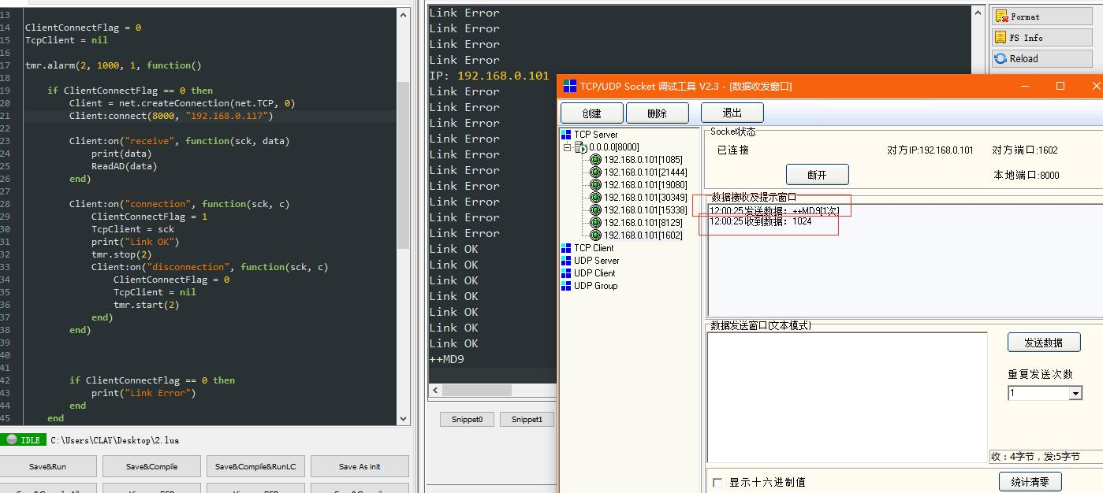Collapse the 0.0.0.0[8000] server node
1103x493 pixels.
[567, 147]
